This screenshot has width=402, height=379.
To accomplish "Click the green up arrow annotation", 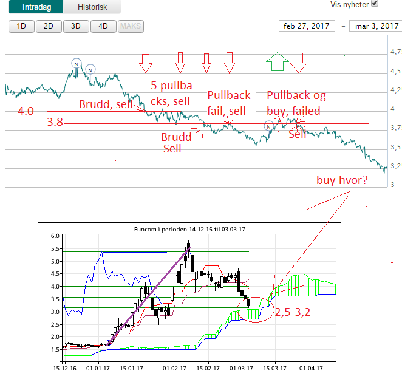I will pyautogui.click(x=276, y=61).
